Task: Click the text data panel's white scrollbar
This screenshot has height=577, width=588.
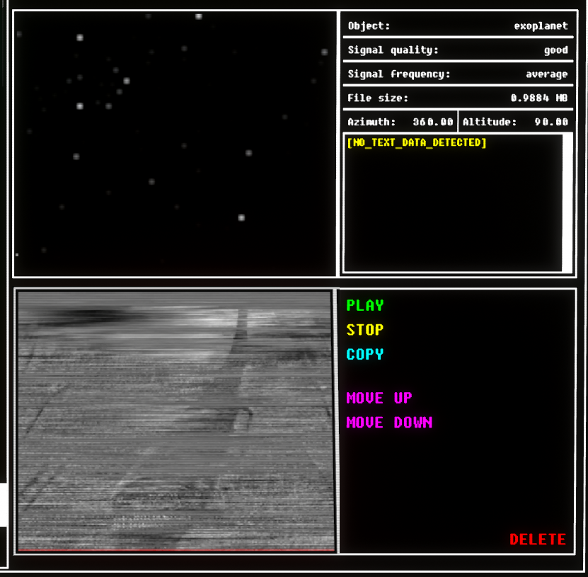Action: click(567, 202)
